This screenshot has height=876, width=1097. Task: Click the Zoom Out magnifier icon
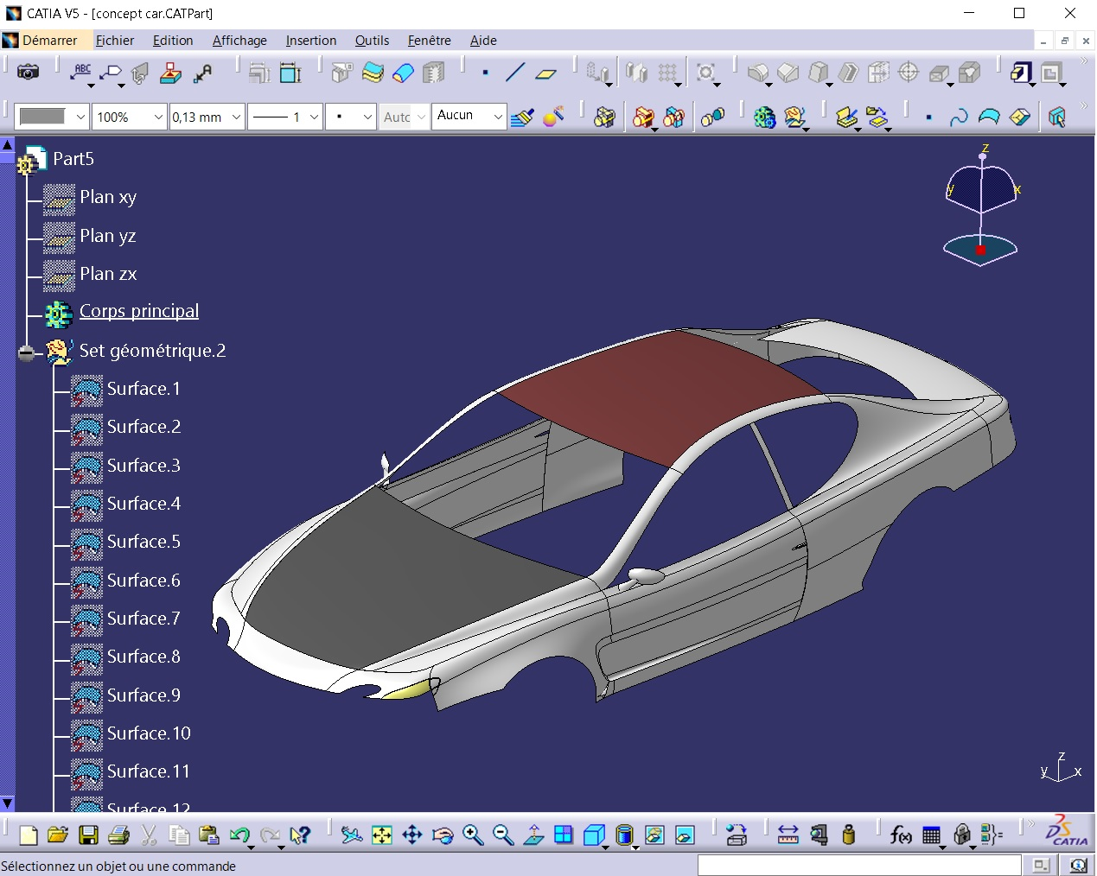coord(503,835)
